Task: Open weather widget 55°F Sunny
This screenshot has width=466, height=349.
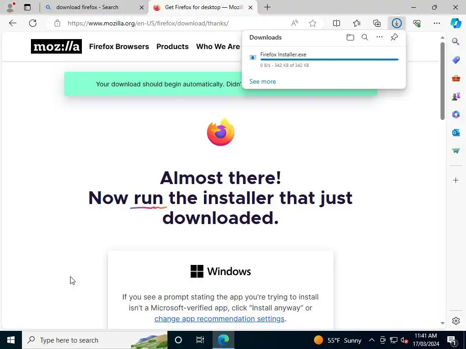Action: pyautogui.click(x=338, y=340)
